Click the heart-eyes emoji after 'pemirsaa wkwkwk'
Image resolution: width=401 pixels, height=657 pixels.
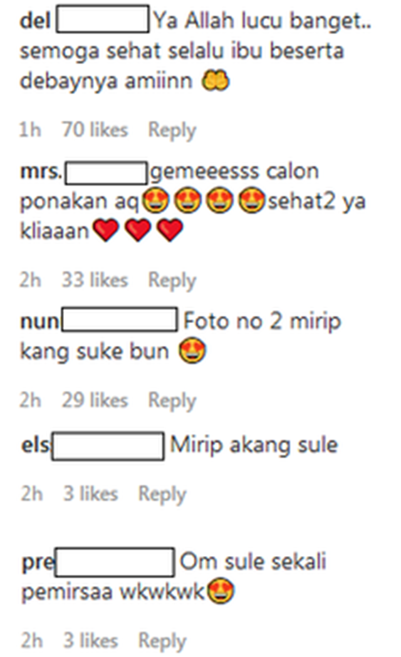point(221,591)
